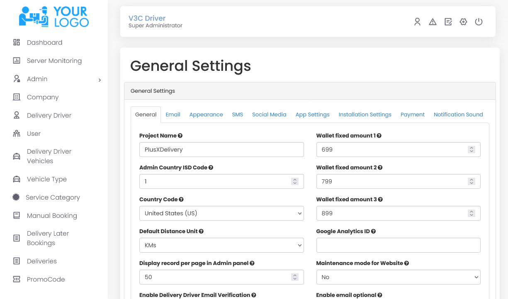The height and width of the screenshot is (299, 508).
Task: Click help icon beside Google Analytics ID
Action: pos(373,231)
